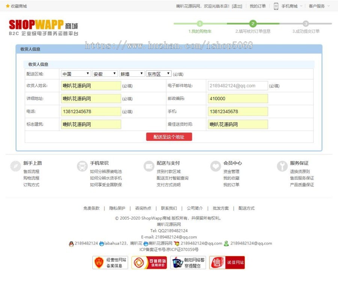338x292 pixels.
Task: Click the SHOPWAPP商城 logo
Action: tap(43, 27)
